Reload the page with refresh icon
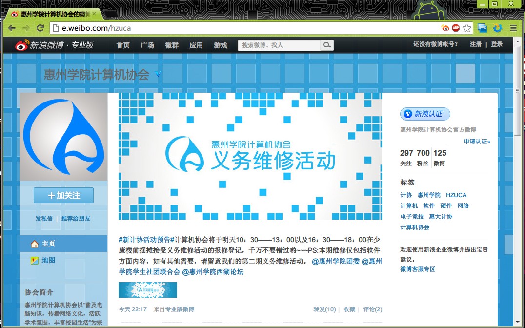525x328 pixels. tap(40, 28)
